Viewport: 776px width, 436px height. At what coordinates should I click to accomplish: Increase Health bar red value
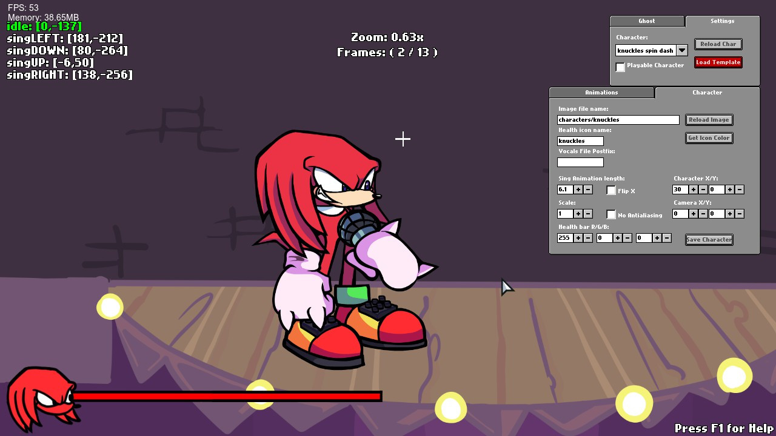tap(578, 238)
